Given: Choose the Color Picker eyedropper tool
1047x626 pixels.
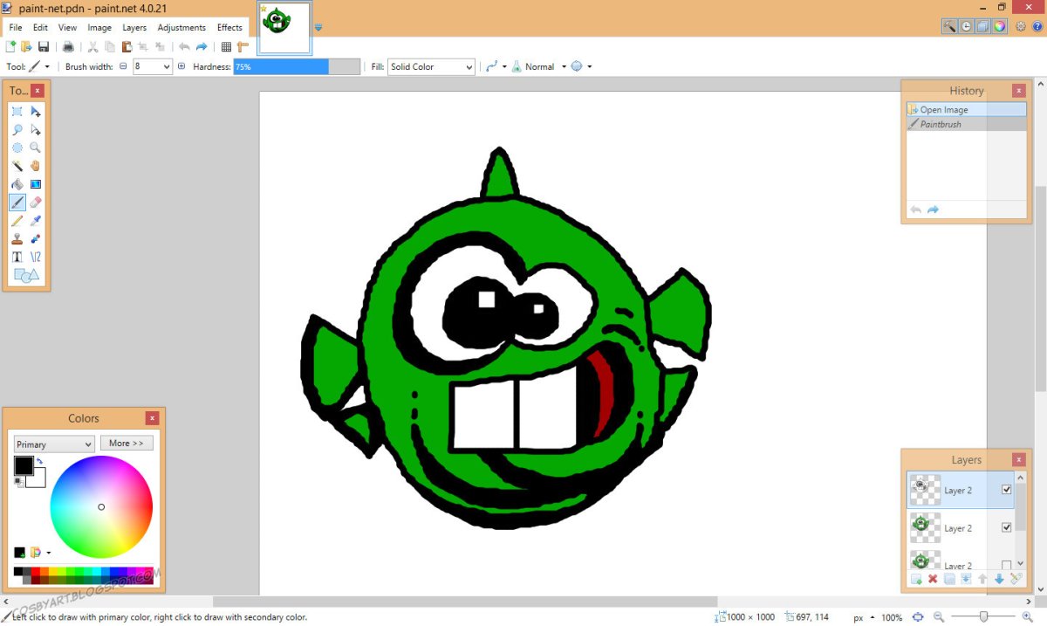Looking at the screenshot, I should point(36,221).
